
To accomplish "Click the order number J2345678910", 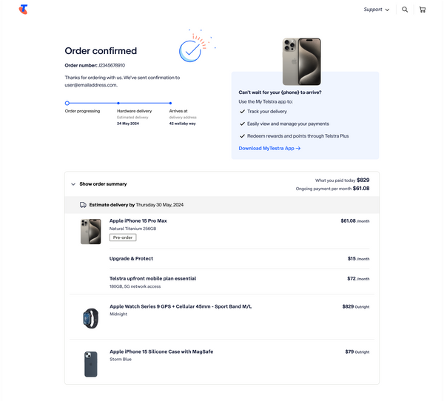I will (112, 65).
